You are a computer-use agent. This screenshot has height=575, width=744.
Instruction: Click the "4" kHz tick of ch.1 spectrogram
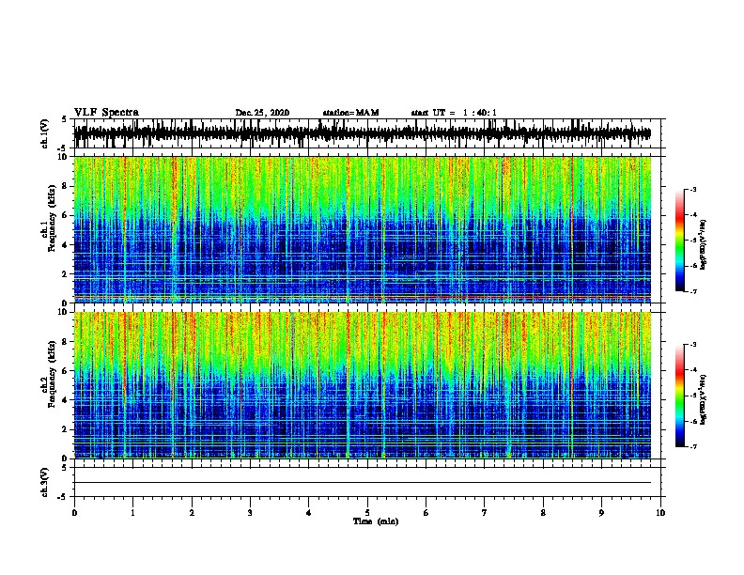65,245
